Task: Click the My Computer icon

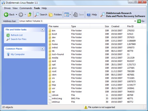Action: click(8, 54)
